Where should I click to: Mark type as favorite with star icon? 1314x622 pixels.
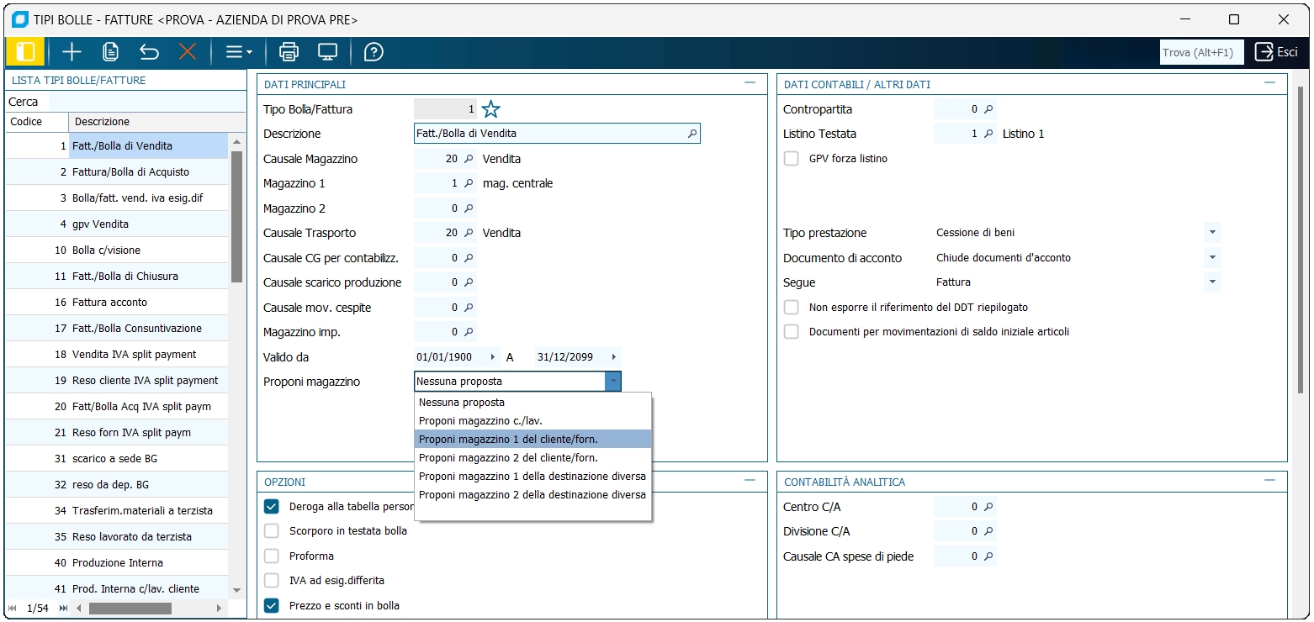click(491, 109)
